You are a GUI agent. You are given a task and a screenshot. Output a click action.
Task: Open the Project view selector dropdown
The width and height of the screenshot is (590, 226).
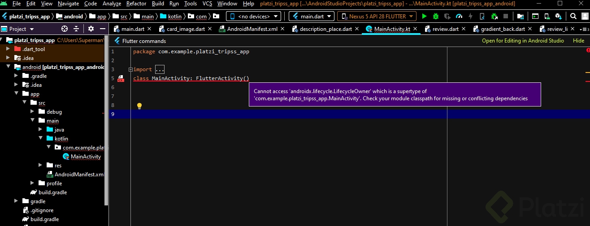point(17,29)
